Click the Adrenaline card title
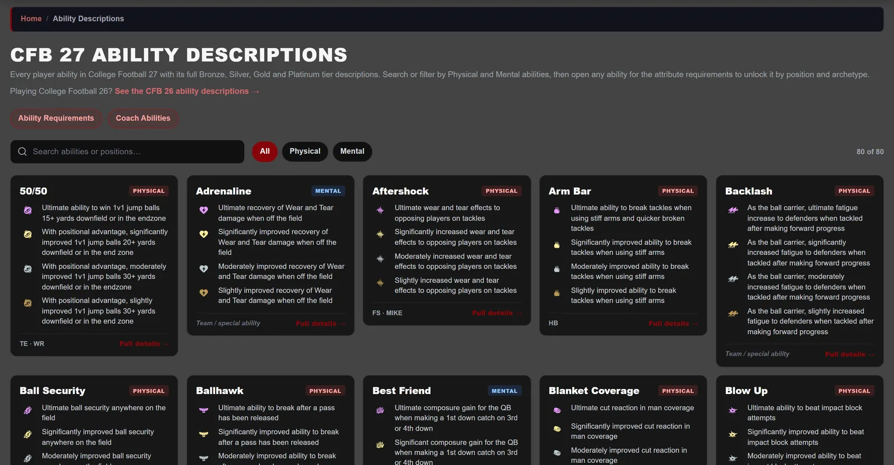Screen dimensions: 894x465 223,191
